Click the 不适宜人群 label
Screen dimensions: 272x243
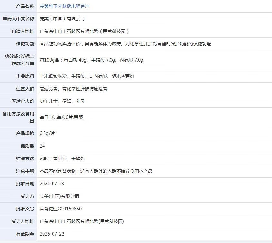[23, 101]
